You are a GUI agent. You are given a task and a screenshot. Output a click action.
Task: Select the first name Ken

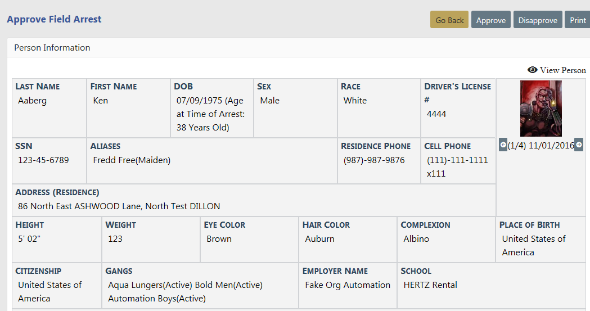(x=101, y=101)
